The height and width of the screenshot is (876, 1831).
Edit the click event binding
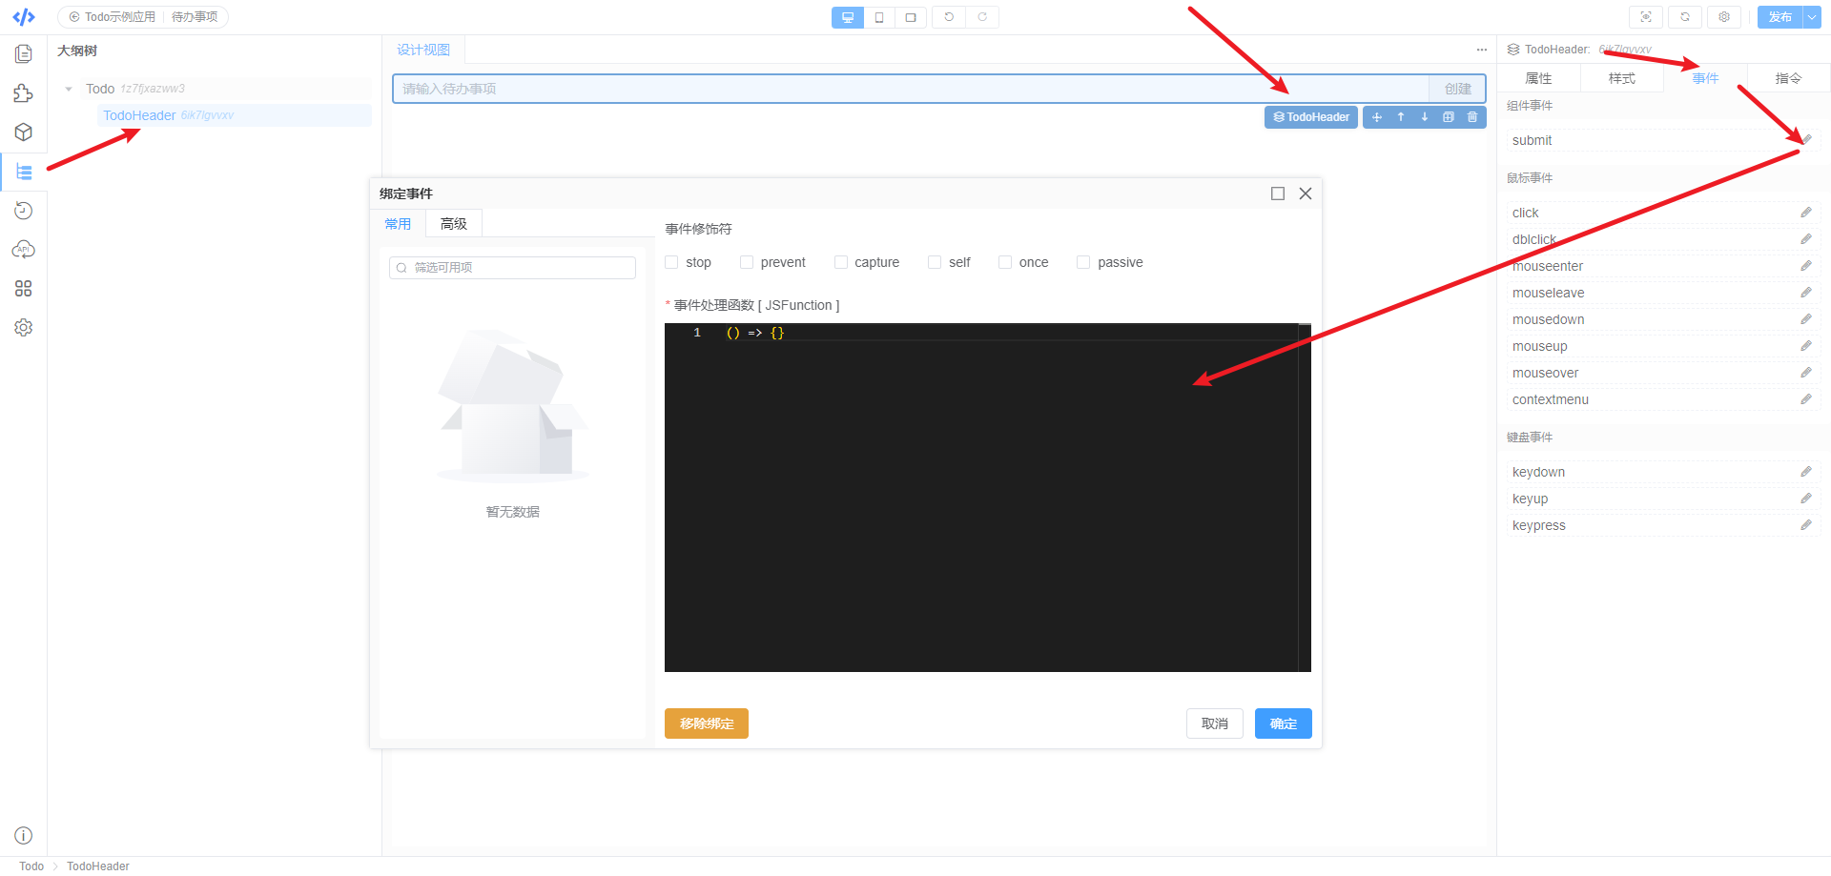1806,213
